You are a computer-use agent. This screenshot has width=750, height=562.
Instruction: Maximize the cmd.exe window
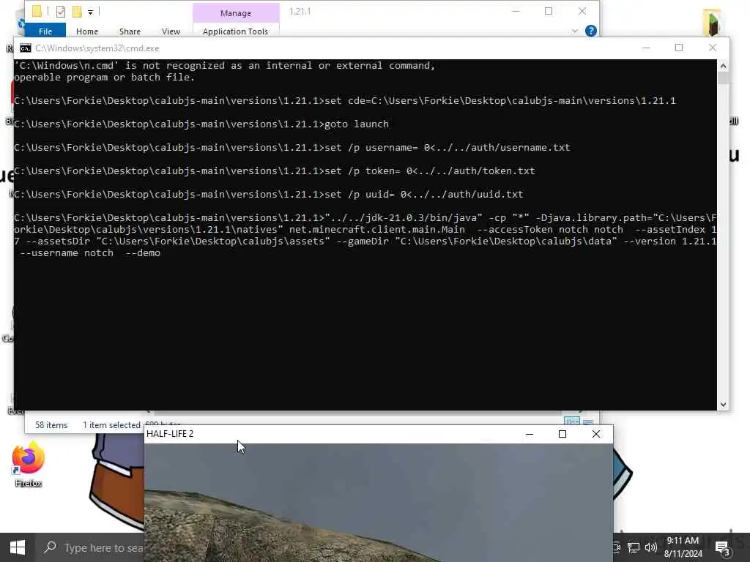click(x=679, y=48)
